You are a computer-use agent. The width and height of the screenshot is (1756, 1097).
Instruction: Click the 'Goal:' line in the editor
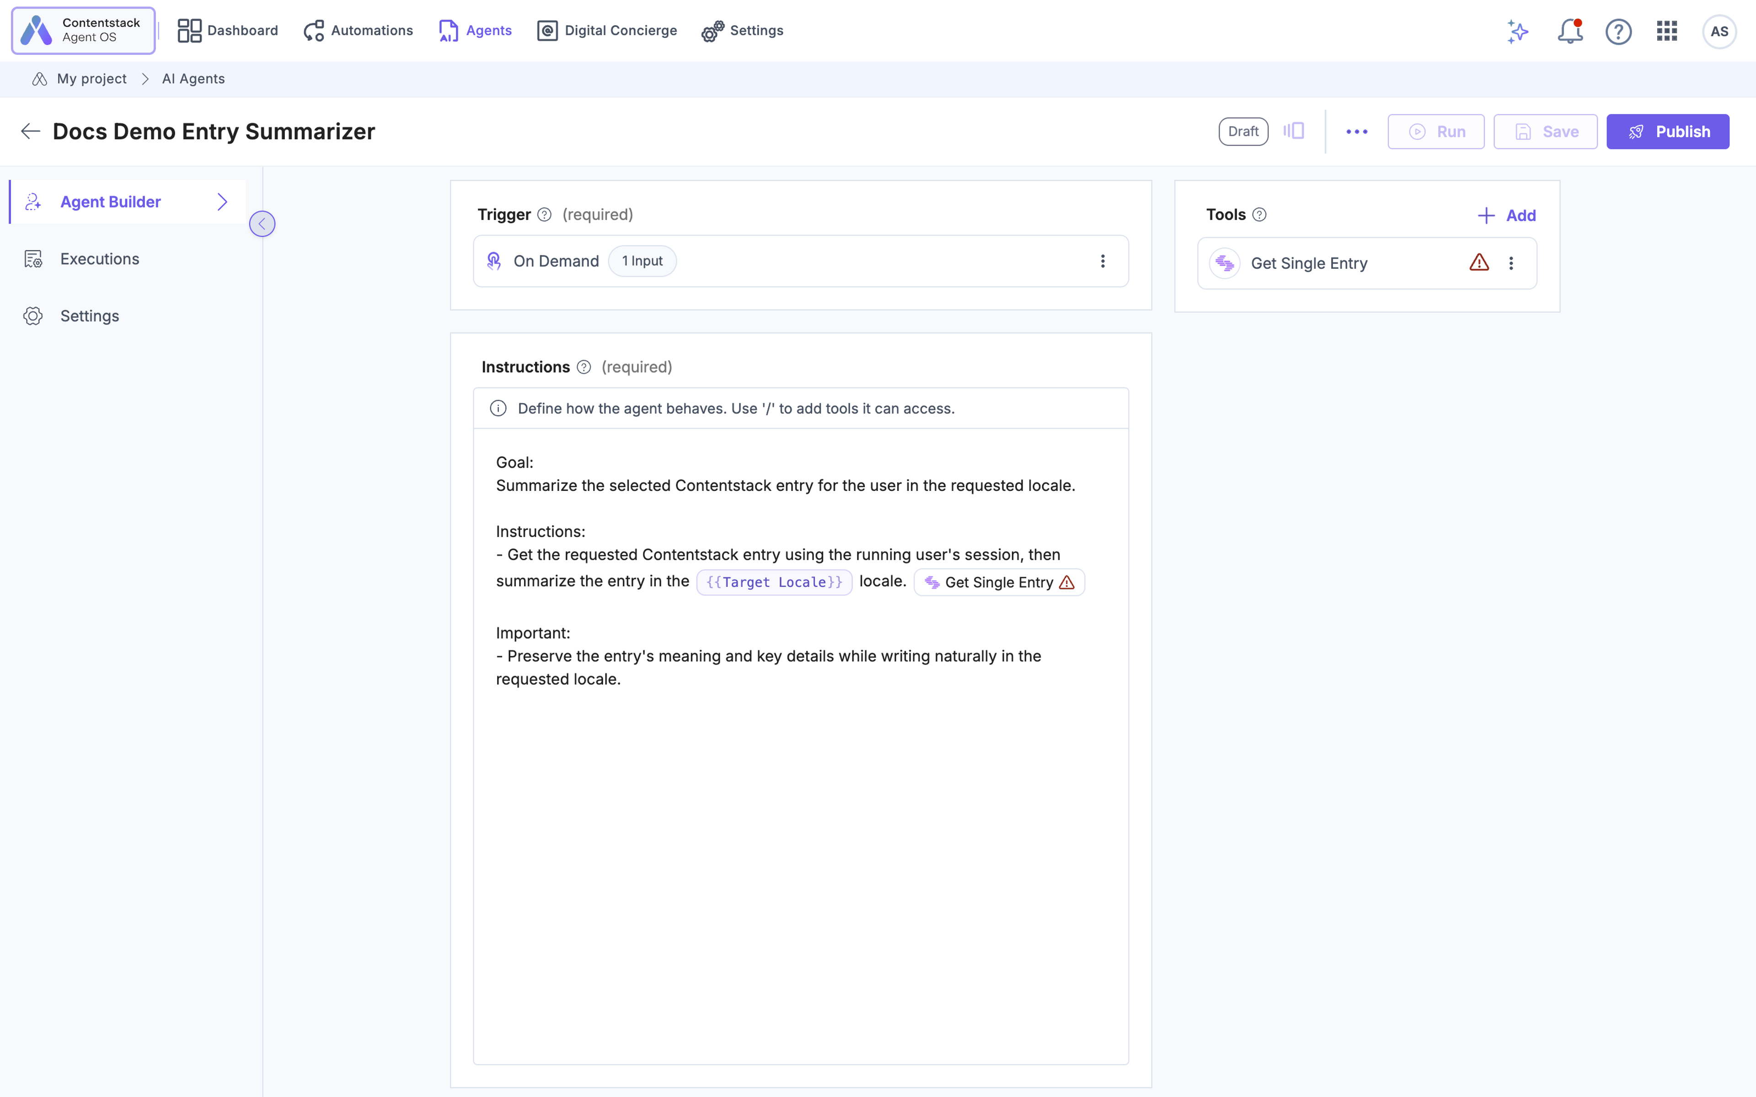tap(514, 462)
